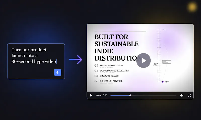
Task: Click the prompt input text box
Action: (36, 61)
